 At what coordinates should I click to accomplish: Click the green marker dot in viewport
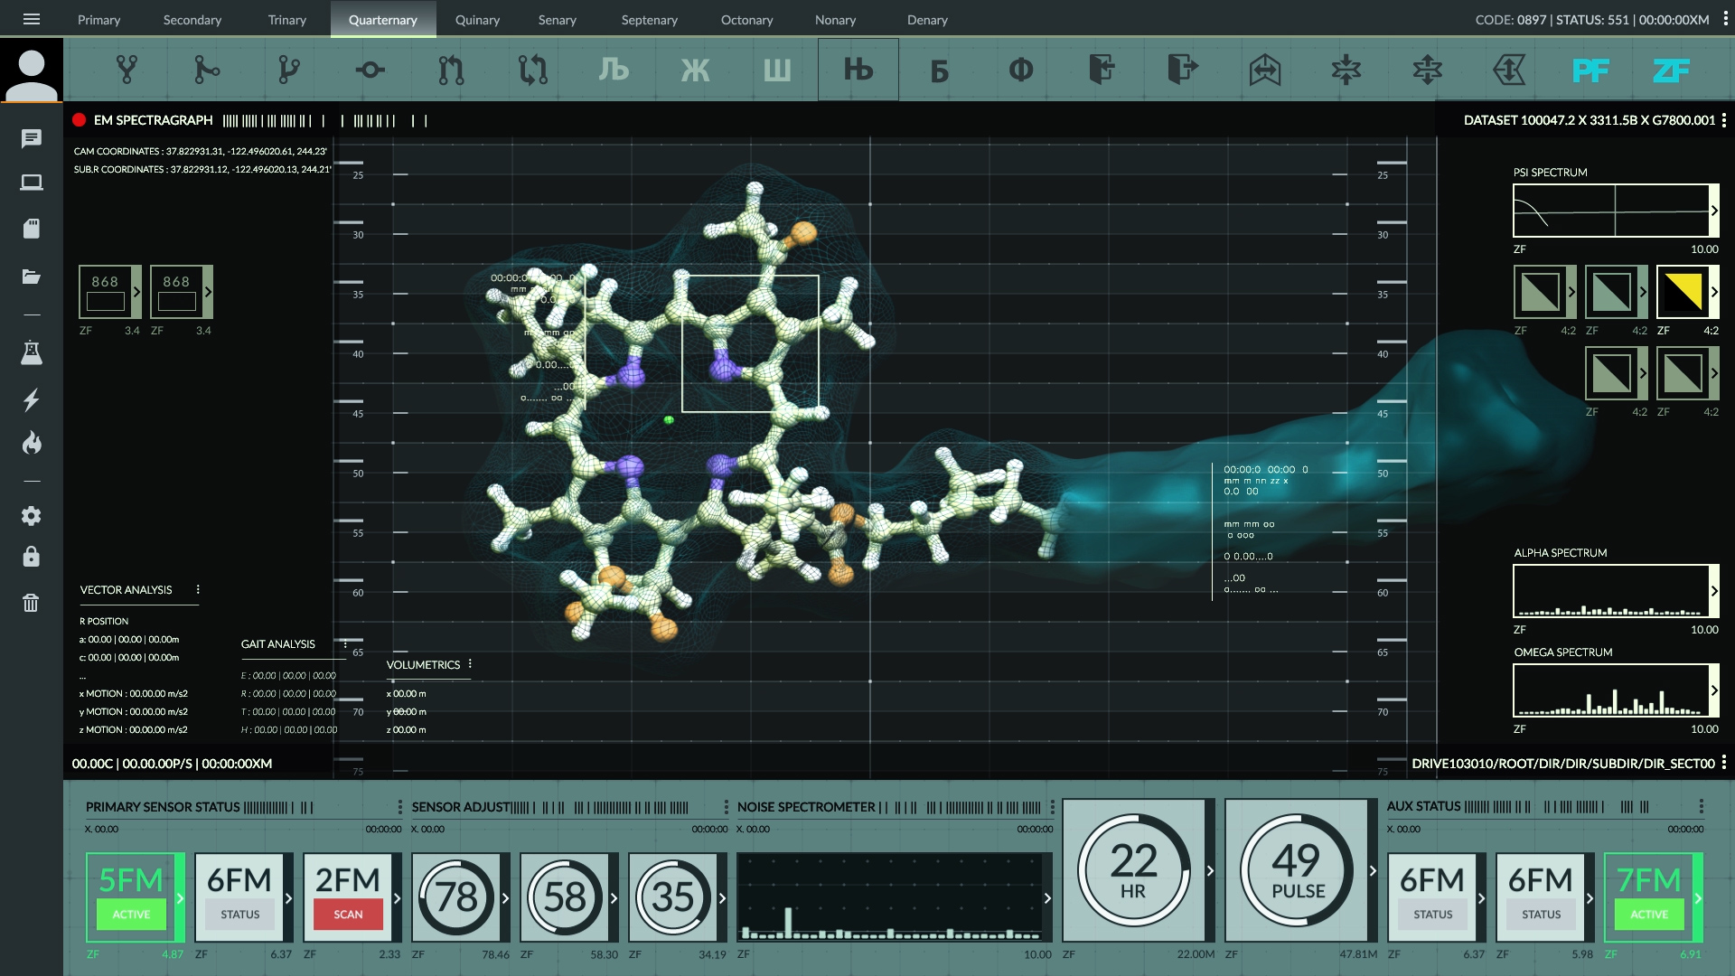coord(669,419)
